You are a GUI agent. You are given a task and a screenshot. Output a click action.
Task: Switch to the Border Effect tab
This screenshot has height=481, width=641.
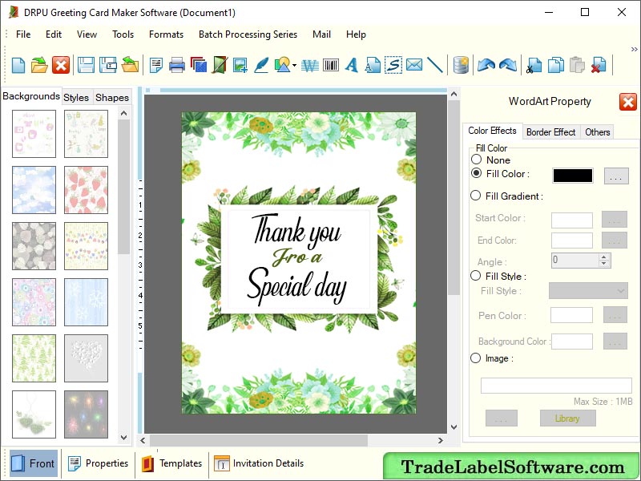(x=550, y=131)
